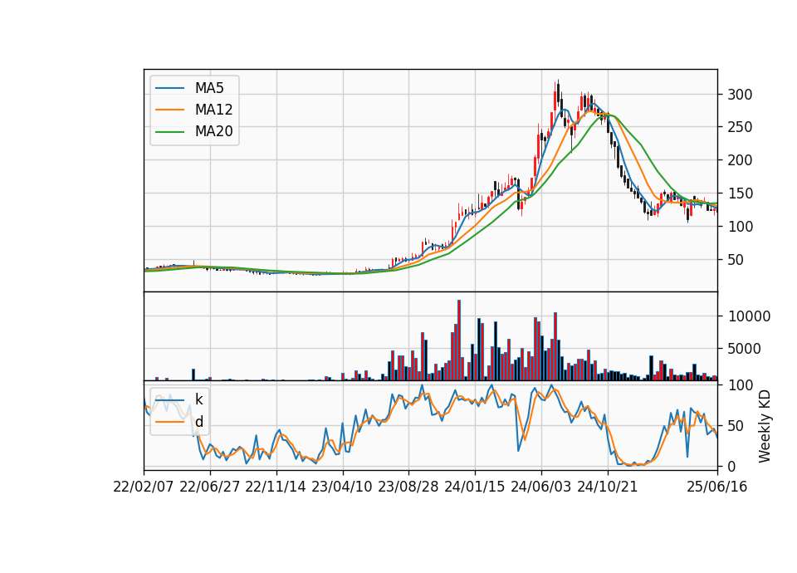Click the MA20 legend label

[213, 131]
